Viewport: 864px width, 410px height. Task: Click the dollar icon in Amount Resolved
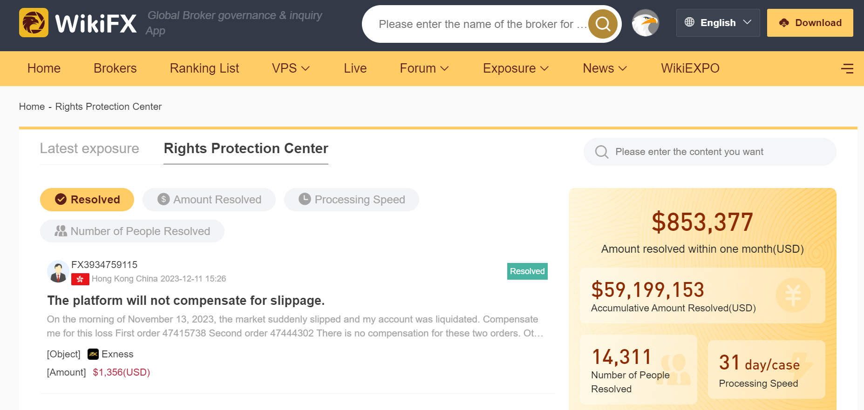coord(163,199)
